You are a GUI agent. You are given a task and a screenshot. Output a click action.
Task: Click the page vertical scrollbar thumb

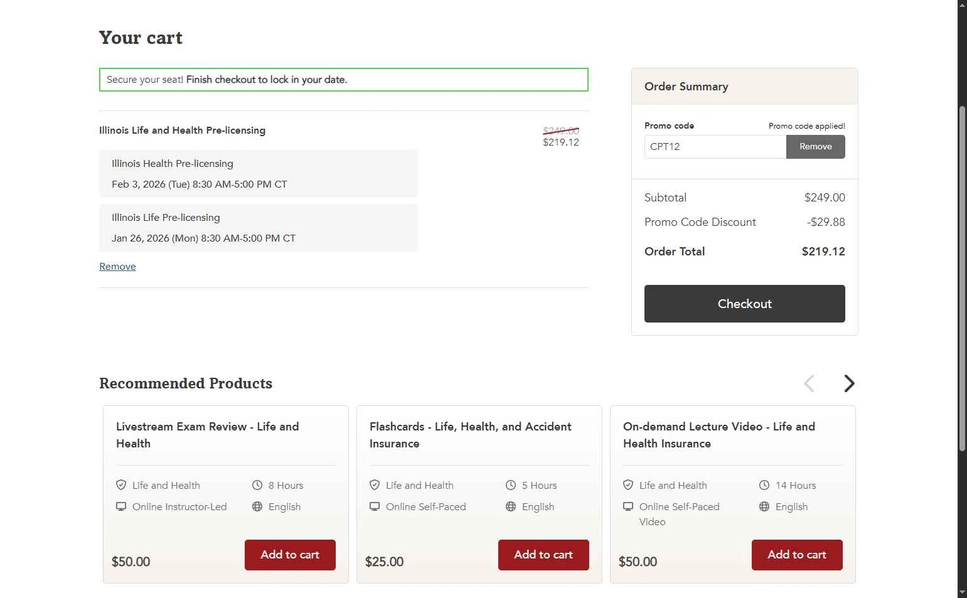click(x=962, y=276)
